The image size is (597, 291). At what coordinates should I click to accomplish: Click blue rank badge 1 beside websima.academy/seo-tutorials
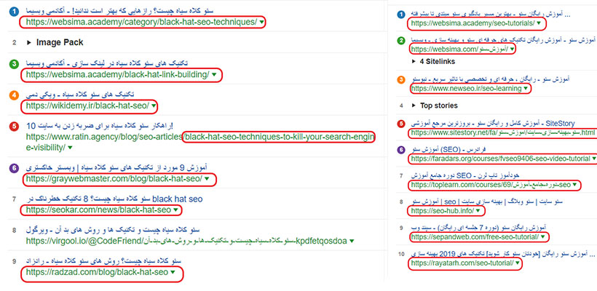(x=400, y=14)
